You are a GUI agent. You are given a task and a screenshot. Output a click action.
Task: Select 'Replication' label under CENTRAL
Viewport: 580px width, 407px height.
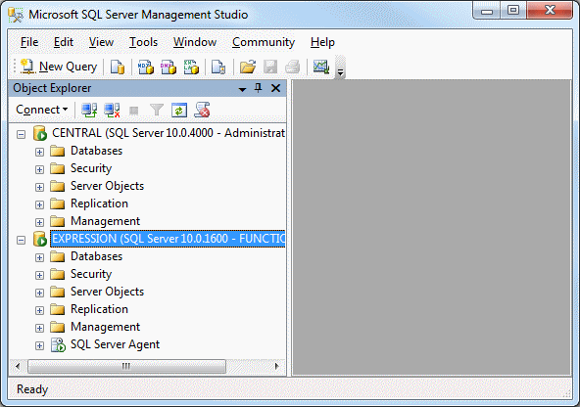99,203
